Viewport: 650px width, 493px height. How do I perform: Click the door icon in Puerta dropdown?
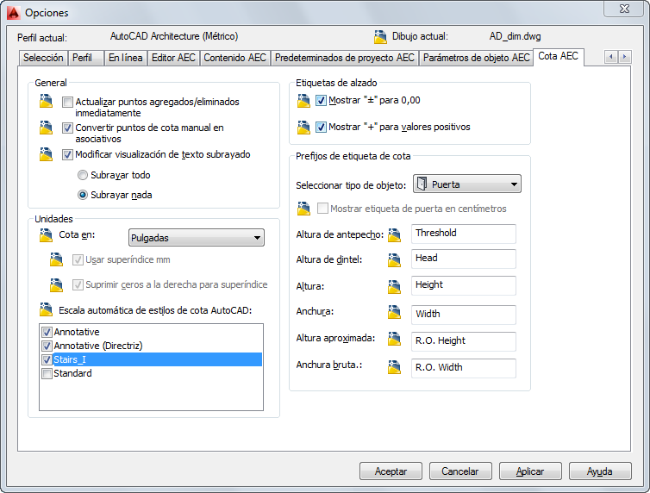(422, 184)
